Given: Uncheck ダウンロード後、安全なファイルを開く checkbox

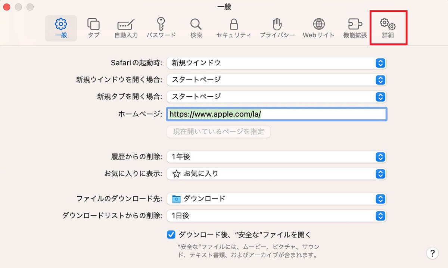Looking at the screenshot, I should tap(171, 235).
